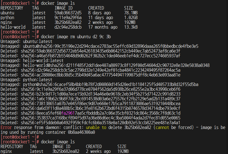Screen dimensions: 228x154
Task: Click 'Deleted: sha256:da6d3f11d0a4...' line
Action: 90,108
